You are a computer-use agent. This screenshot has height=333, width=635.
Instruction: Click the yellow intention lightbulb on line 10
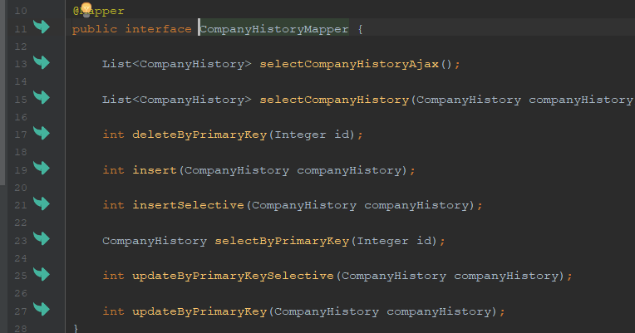(x=86, y=9)
